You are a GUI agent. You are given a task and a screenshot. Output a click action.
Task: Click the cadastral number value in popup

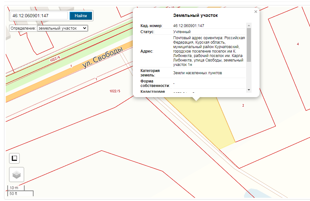click(x=189, y=26)
